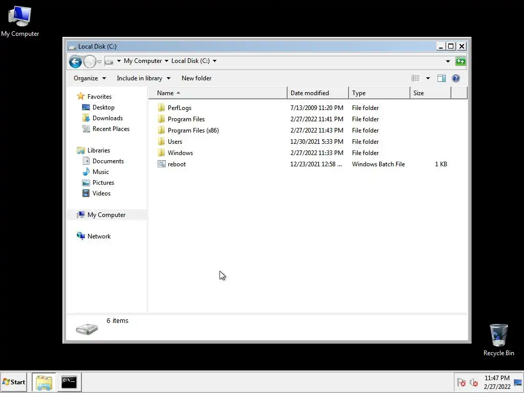This screenshot has height=393, width=524.
Task: Select the Windows folder icon
Action: coord(161,152)
